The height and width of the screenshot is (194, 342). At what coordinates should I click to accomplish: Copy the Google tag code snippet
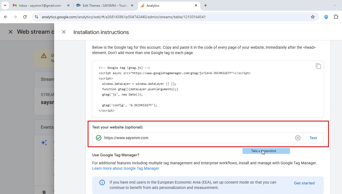[x=318, y=66]
